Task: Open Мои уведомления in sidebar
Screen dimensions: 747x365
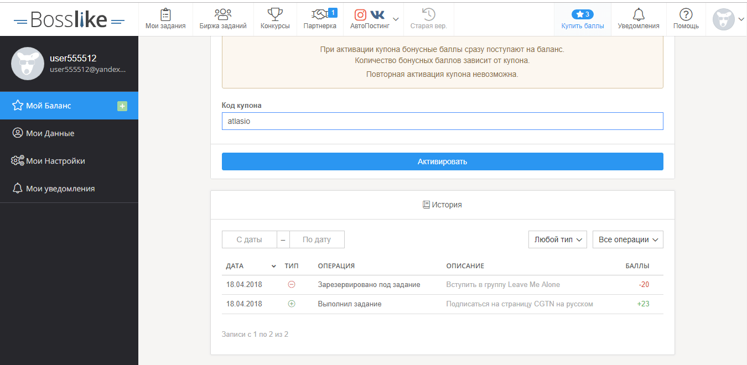Action: pos(60,189)
